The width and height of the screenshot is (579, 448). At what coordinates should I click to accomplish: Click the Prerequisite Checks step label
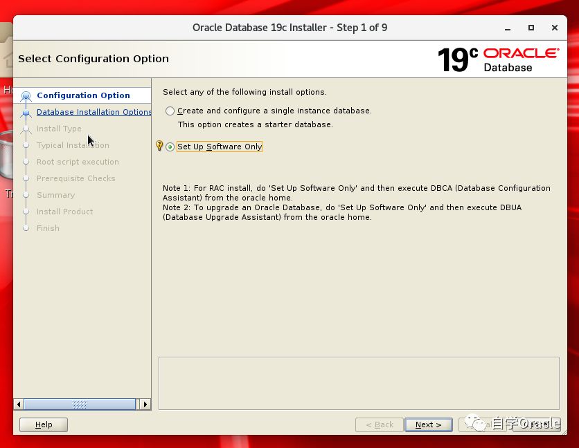pos(75,178)
